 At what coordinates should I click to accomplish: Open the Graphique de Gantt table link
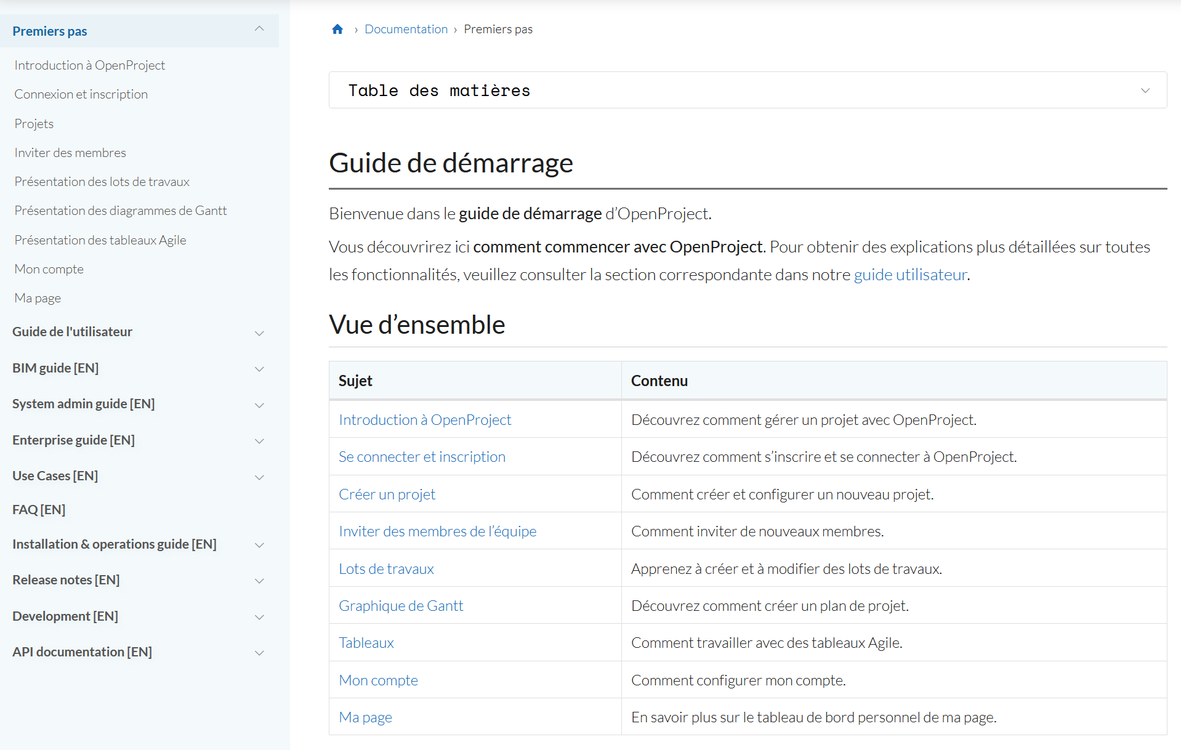pos(401,605)
